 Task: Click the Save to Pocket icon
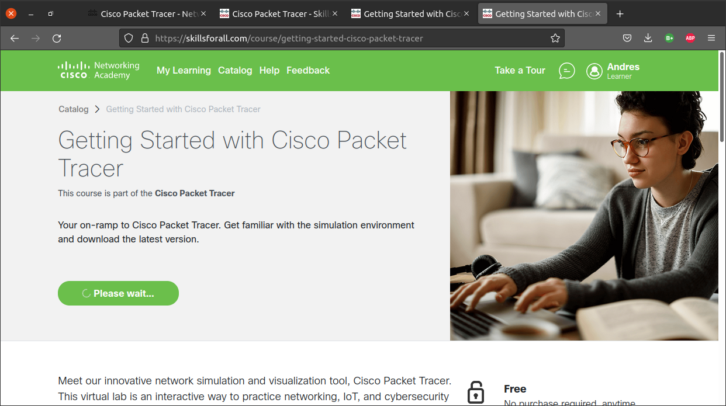click(x=627, y=39)
